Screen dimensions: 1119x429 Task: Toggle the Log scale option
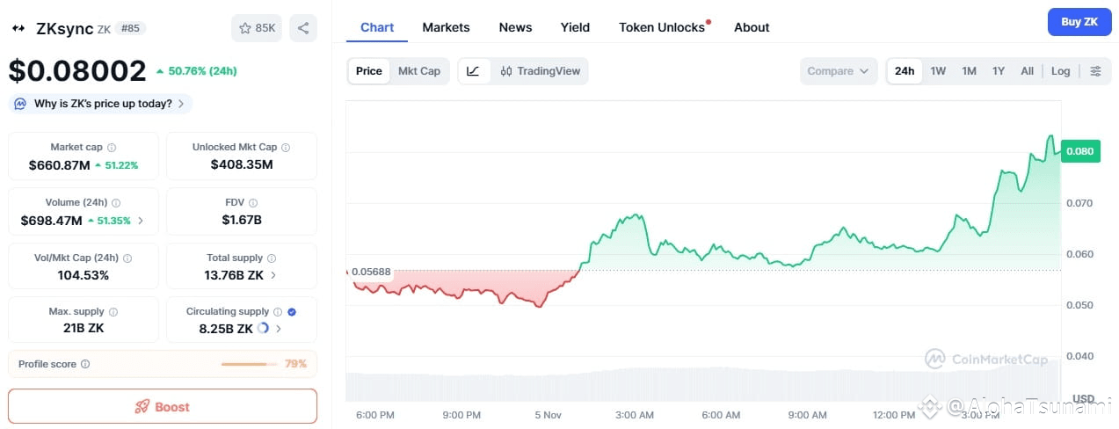1061,71
